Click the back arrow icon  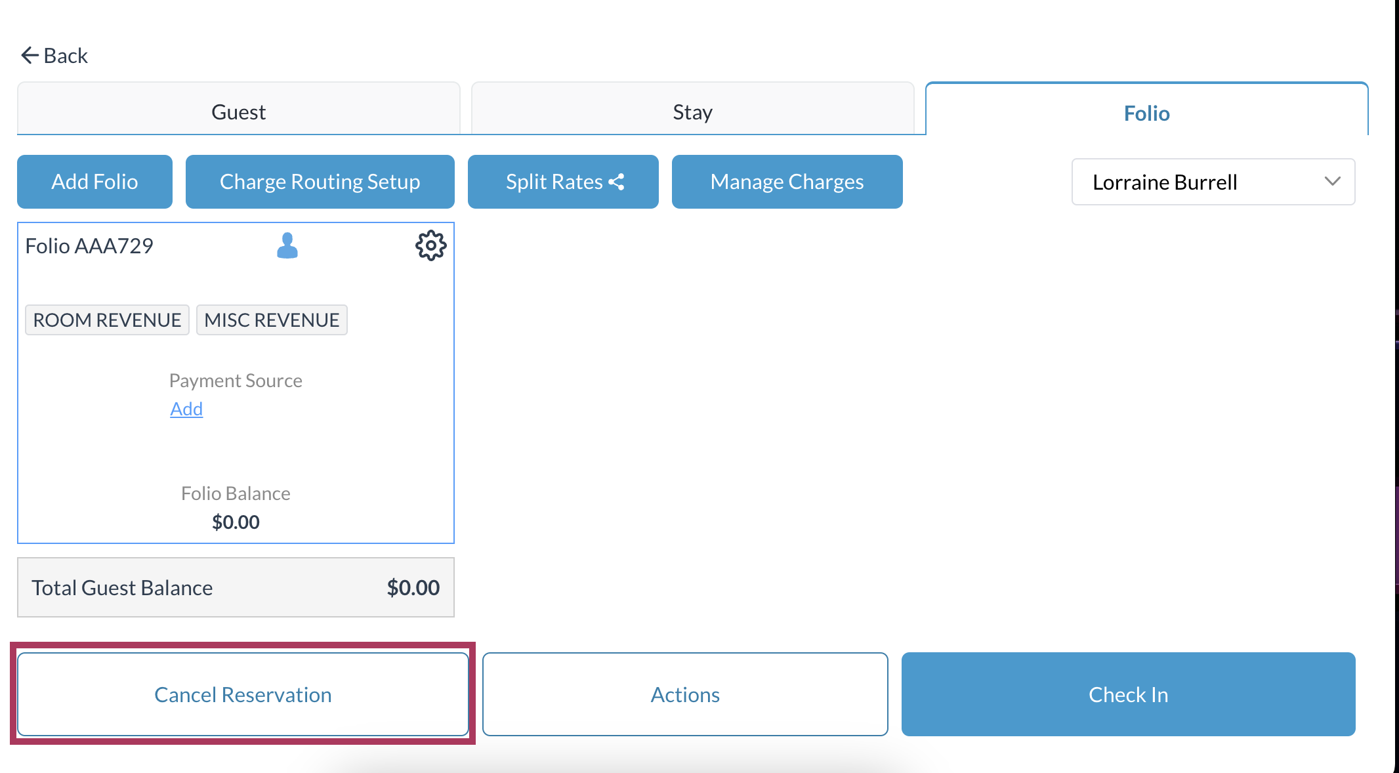[29, 55]
